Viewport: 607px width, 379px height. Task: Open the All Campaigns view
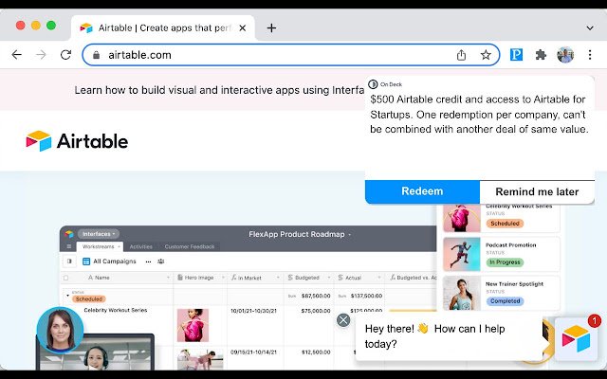tap(110, 262)
